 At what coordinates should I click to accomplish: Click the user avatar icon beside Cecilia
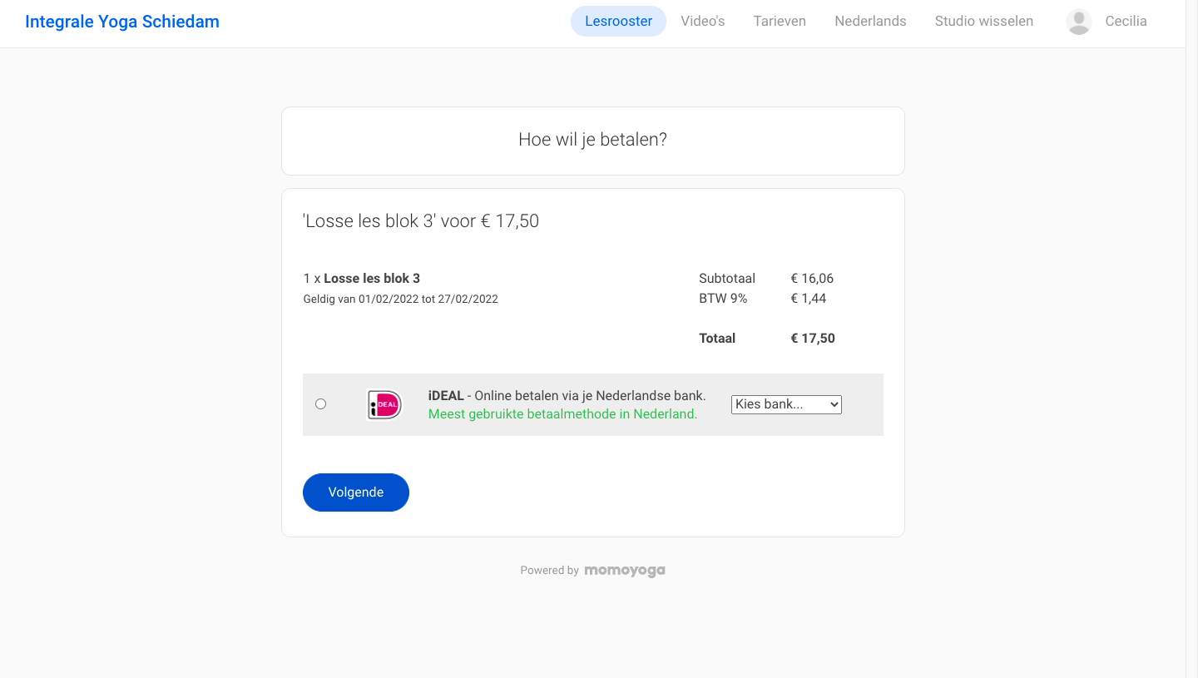tap(1079, 22)
